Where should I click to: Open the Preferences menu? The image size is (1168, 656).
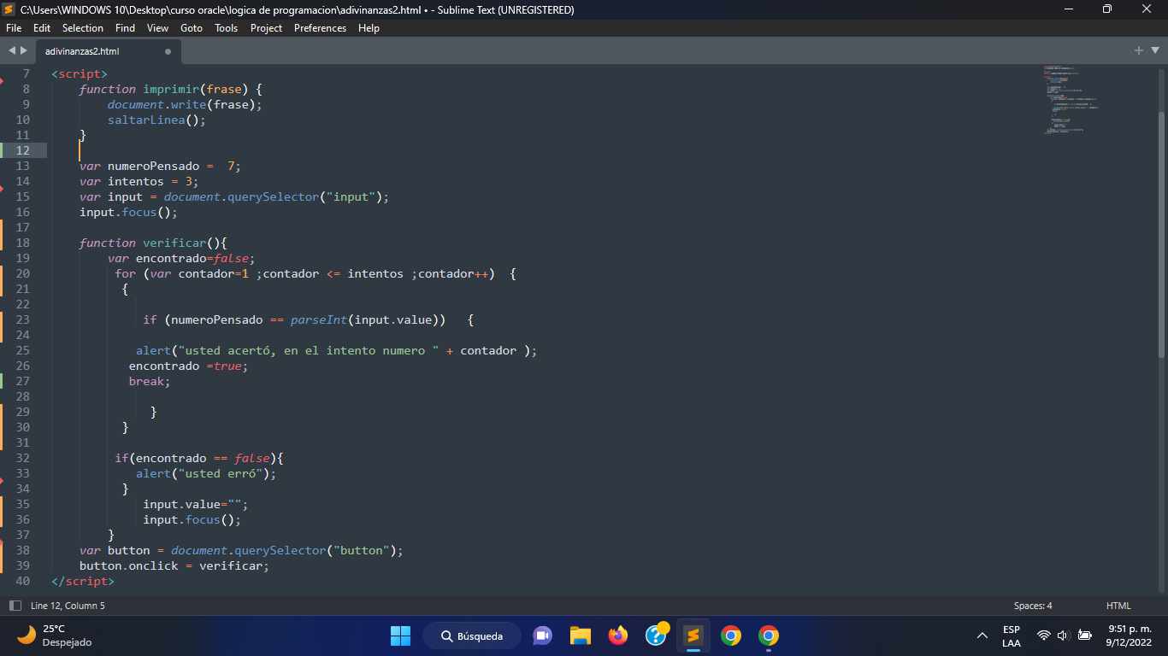[320, 28]
